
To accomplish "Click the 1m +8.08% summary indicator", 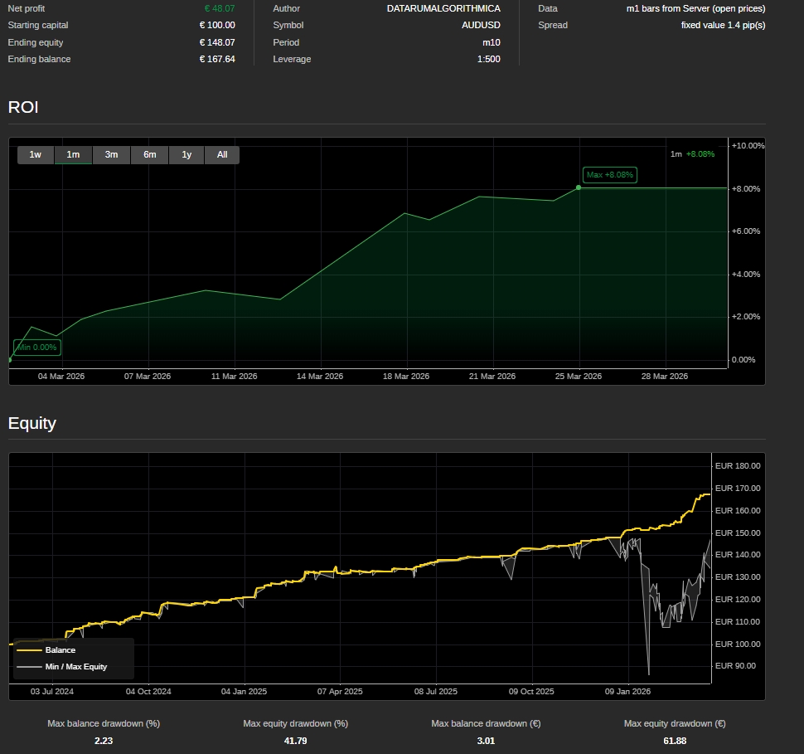I will [692, 153].
